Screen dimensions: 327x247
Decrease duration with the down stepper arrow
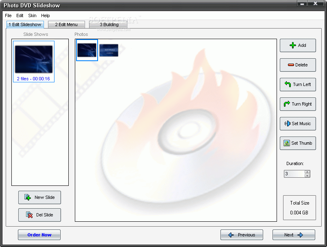tap(307, 176)
